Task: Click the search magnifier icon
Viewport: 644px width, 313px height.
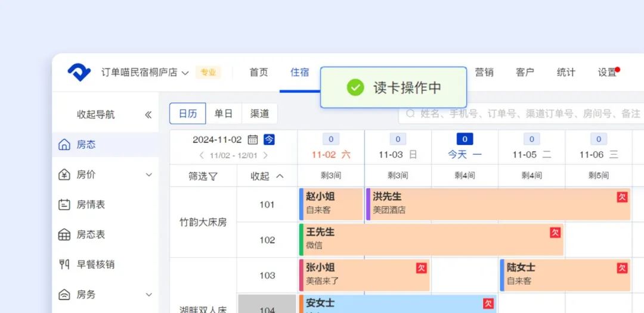Action: (410, 114)
